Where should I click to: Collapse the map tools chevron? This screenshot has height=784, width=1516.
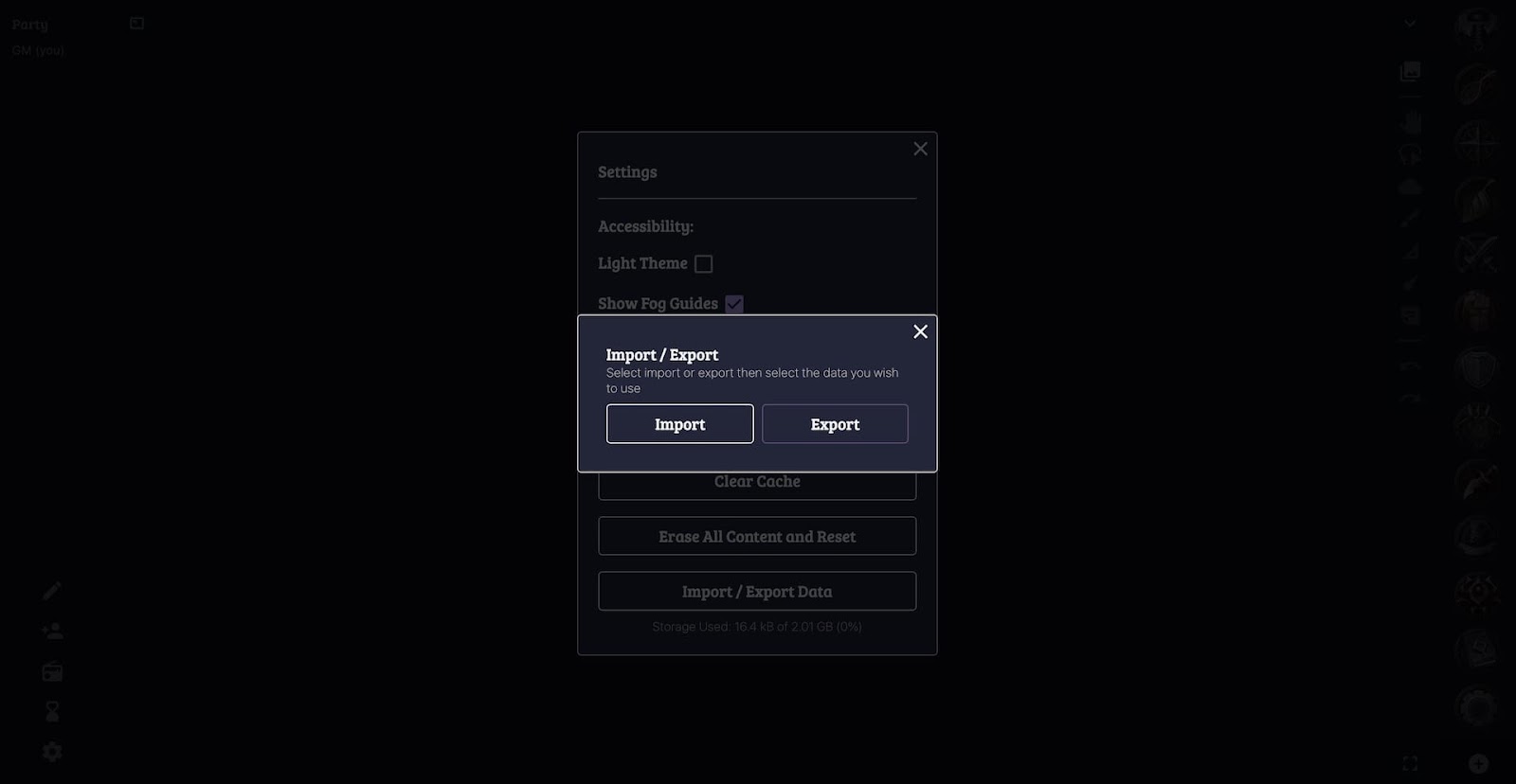coord(1410,24)
